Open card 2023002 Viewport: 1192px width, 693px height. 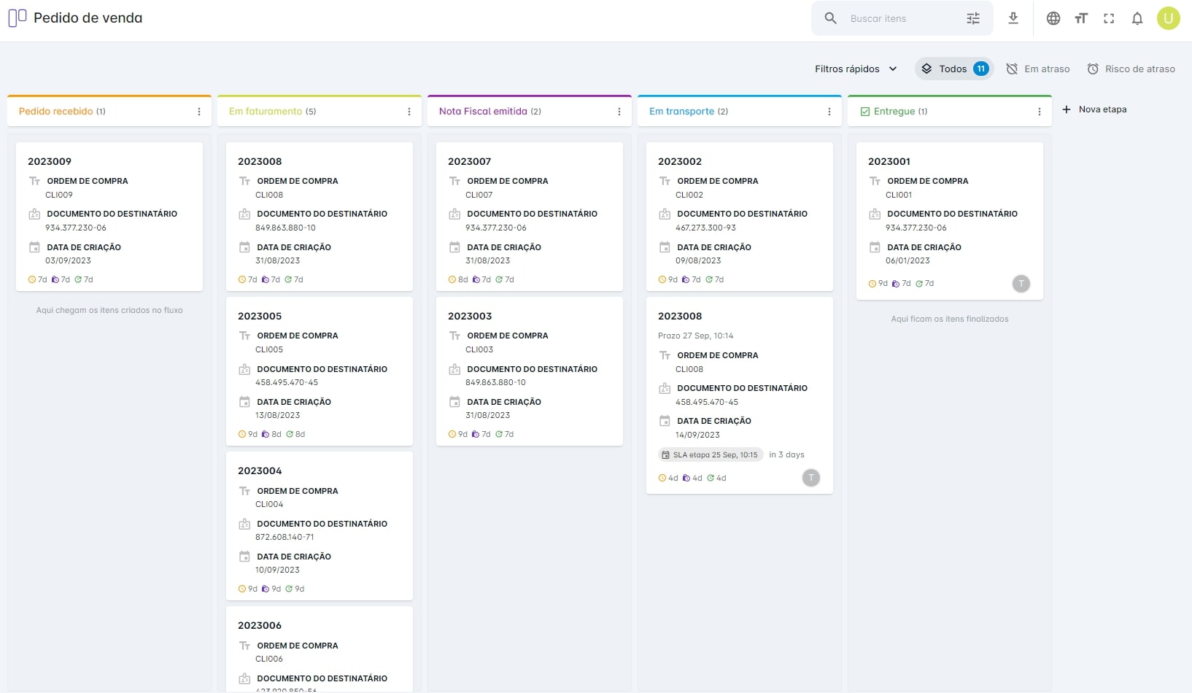click(740, 217)
